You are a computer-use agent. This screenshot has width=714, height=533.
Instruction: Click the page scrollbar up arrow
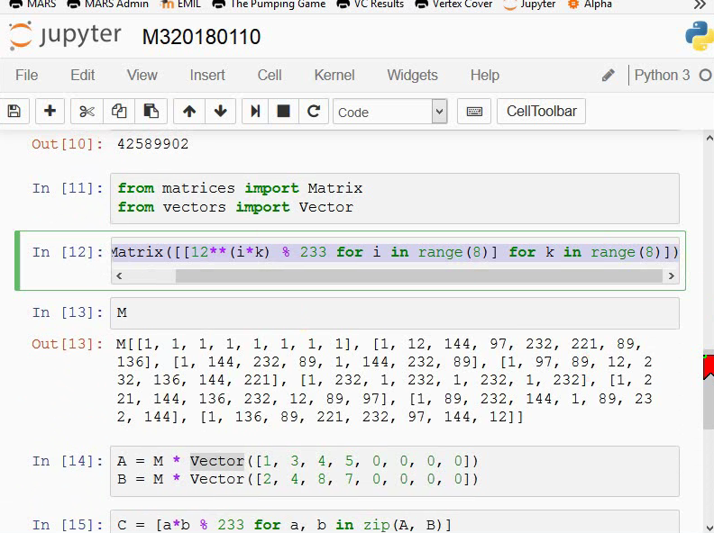click(709, 138)
